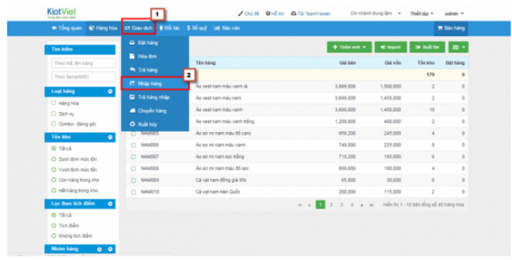The width and height of the screenshot is (512, 260).
Task: Click the Thêm mới dropdown button
Action: (x=349, y=47)
